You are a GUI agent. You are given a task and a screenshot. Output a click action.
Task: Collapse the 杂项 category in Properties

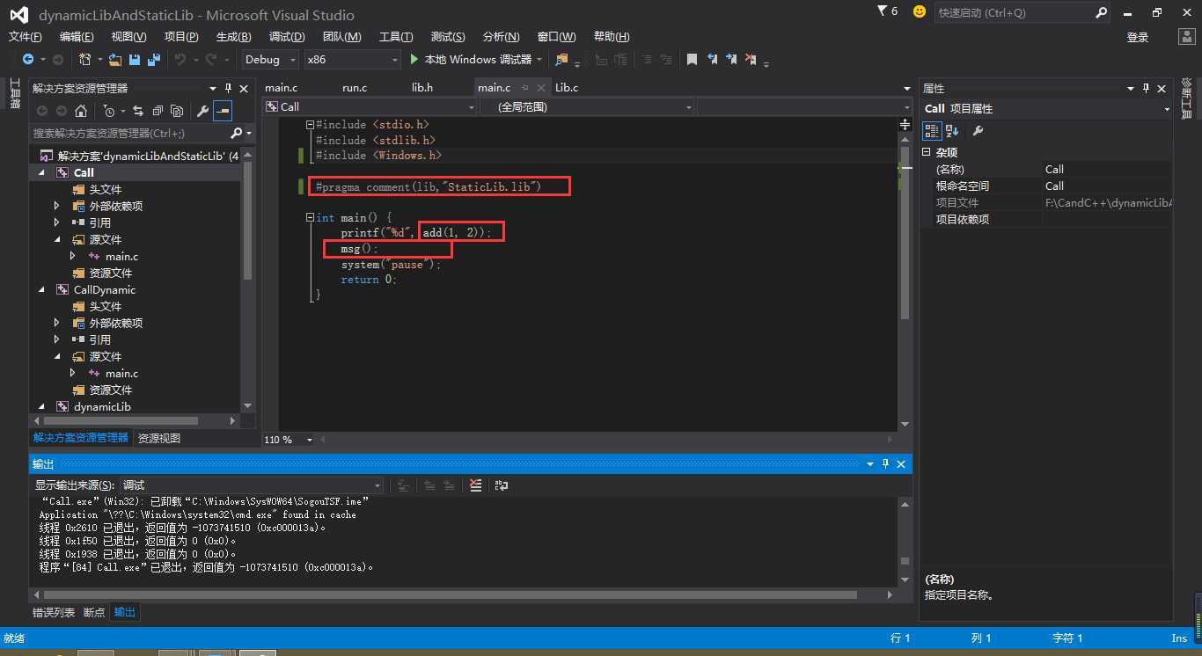[x=926, y=152]
